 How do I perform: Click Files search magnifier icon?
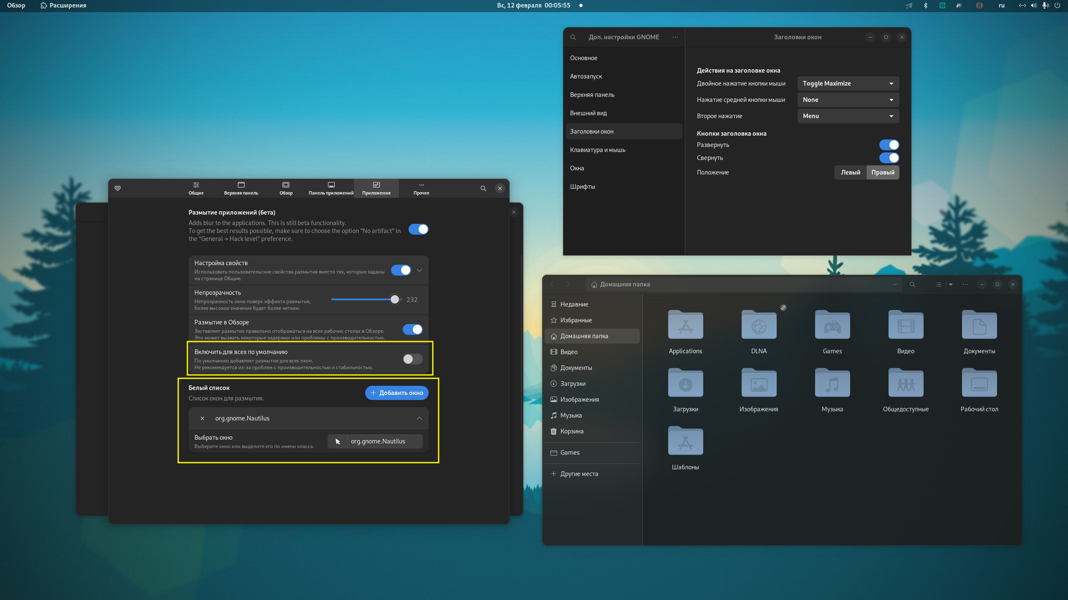[912, 284]
